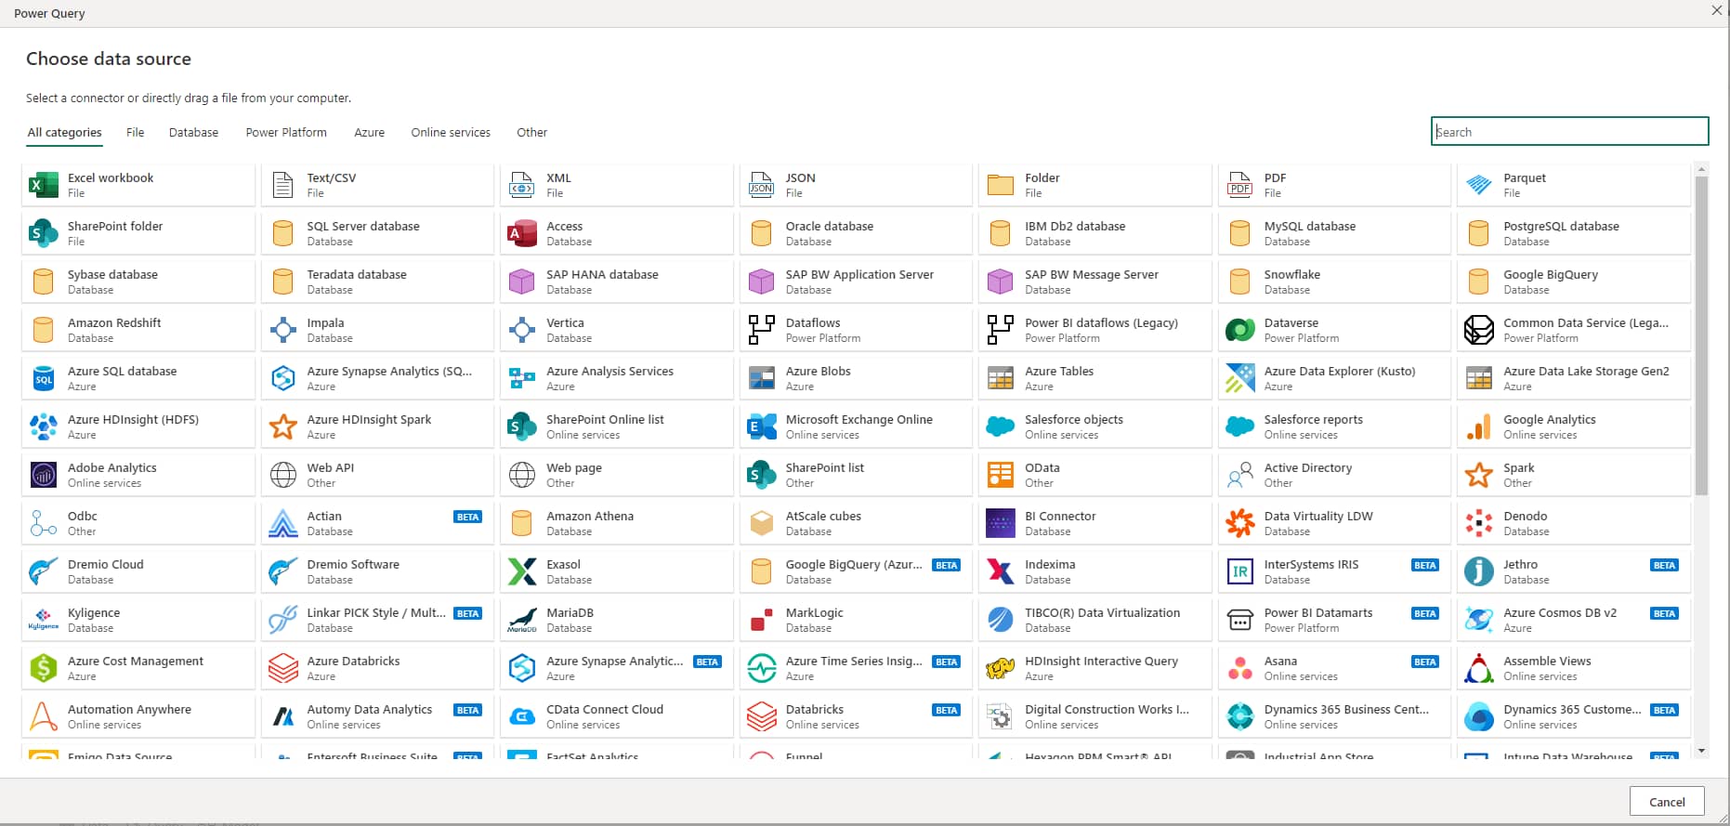Click the Cancel button

[x=1667, y=802]
